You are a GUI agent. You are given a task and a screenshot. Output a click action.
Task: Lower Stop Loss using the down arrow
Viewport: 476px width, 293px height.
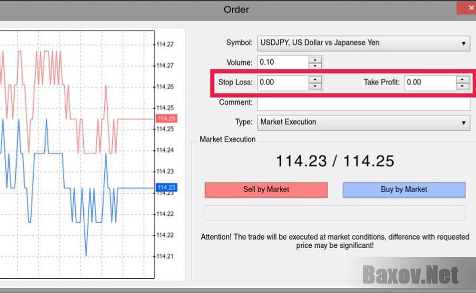click(x=315, y=86)
